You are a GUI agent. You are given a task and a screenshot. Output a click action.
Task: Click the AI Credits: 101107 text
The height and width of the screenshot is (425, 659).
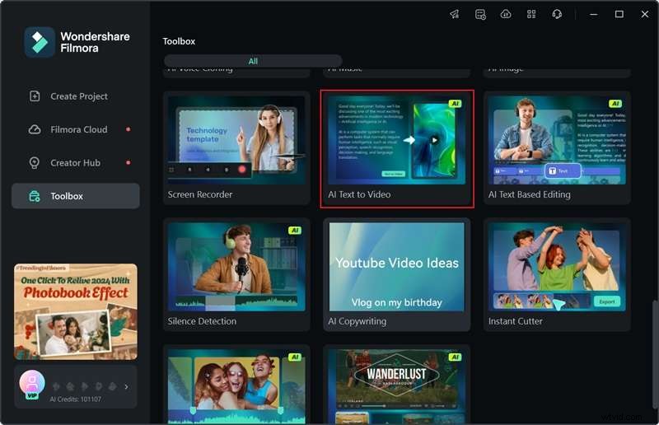[76, 399]
